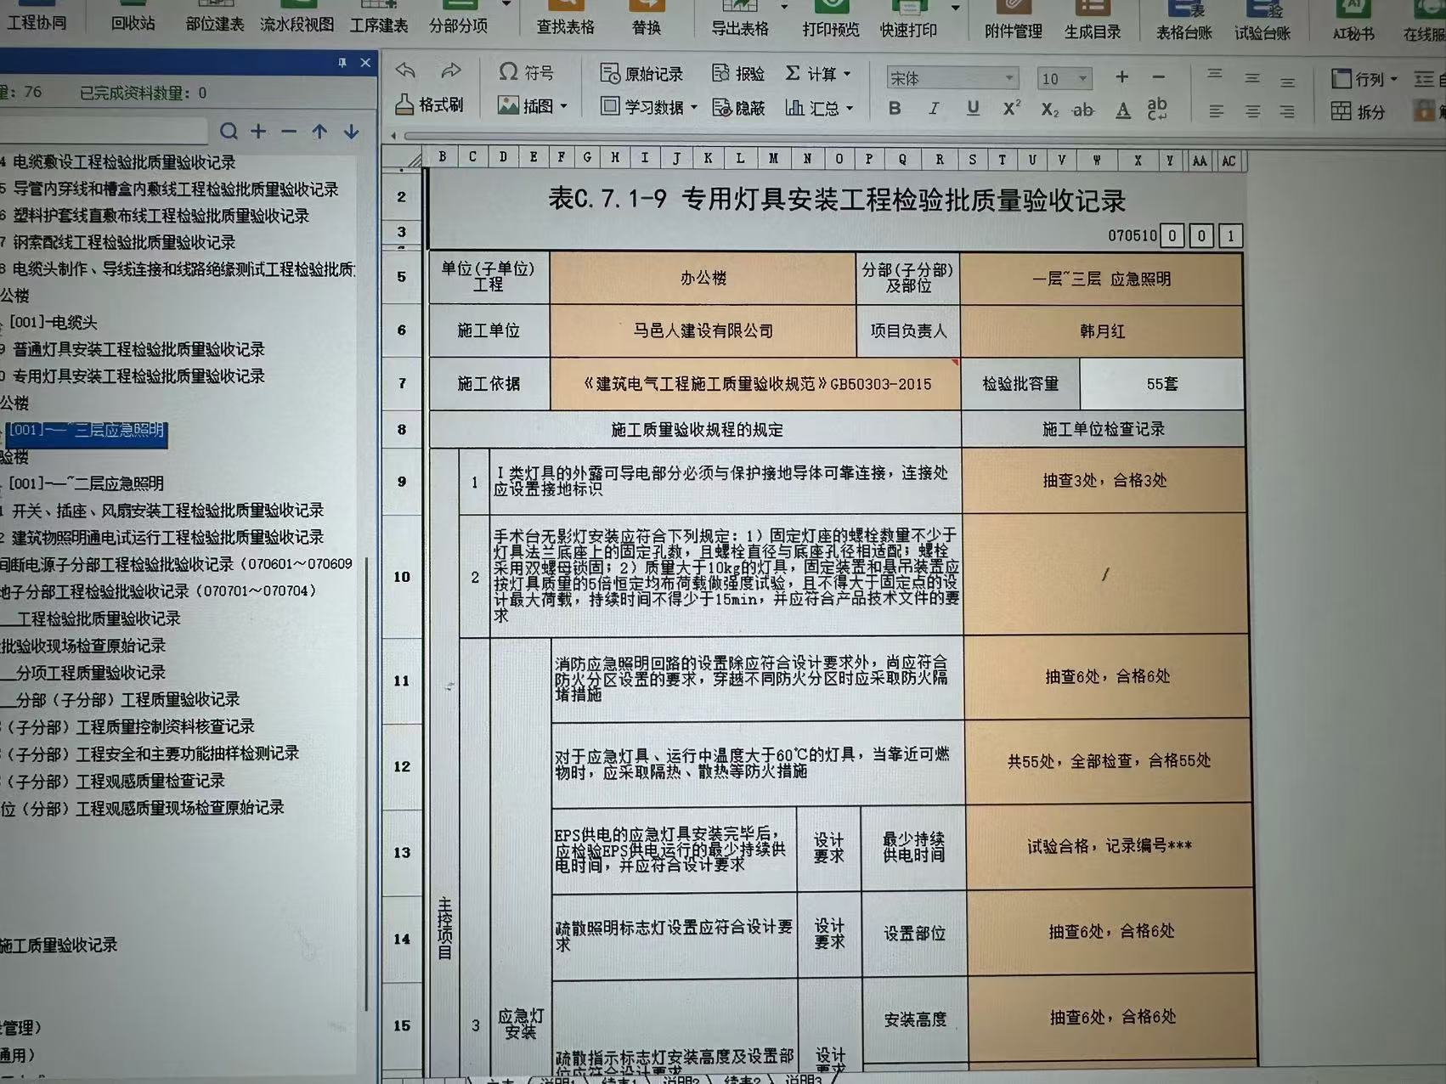Apply italic formatting with I

coord(934,109)
